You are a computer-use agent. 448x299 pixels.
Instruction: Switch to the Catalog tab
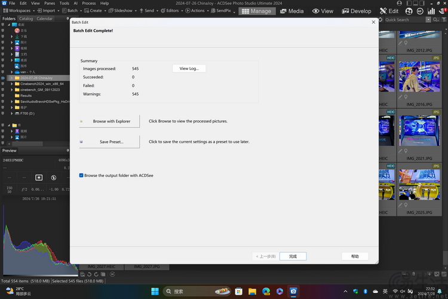point(26,19)
